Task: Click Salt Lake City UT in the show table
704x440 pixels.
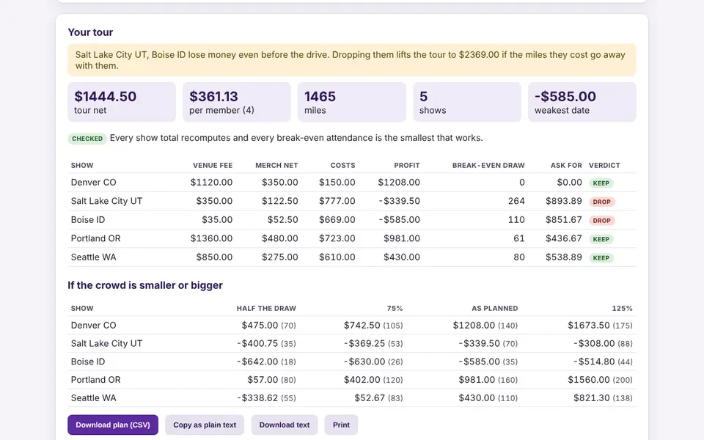Action: (x=106, y=201)
